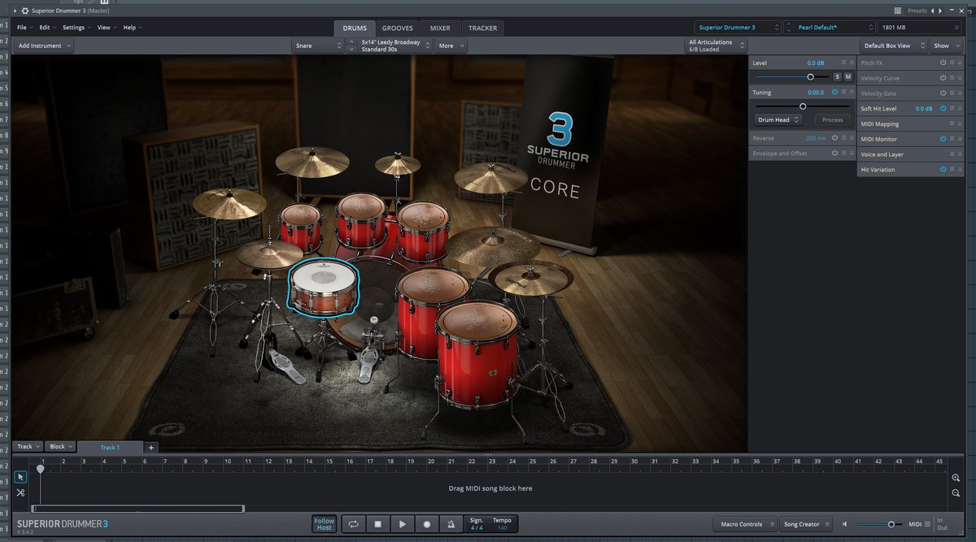Open the Tuning section menu icon
The width and height of the screenshot is (976, 542).
[x=844, y=93]
